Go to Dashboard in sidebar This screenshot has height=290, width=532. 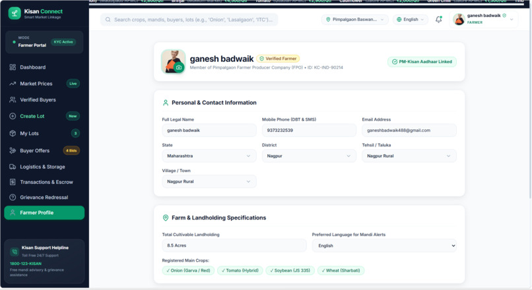pos(44,67)
